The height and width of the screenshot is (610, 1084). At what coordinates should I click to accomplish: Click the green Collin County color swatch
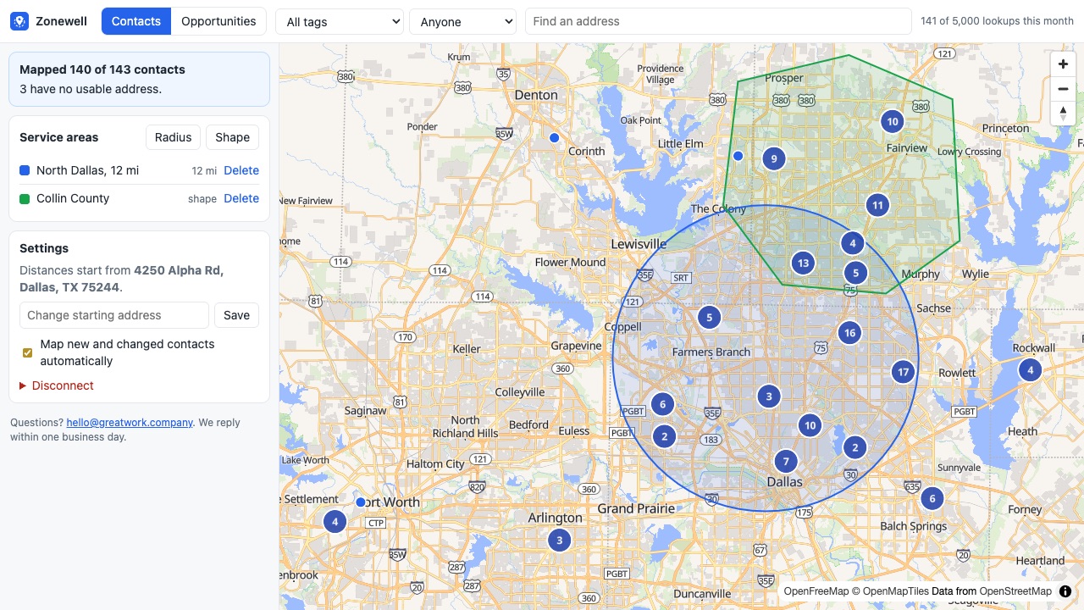coord(25,198)
